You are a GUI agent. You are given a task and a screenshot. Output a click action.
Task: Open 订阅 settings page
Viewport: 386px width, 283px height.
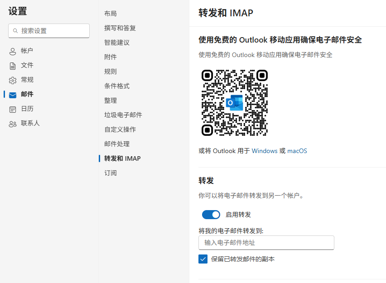(x=111, y=173)
